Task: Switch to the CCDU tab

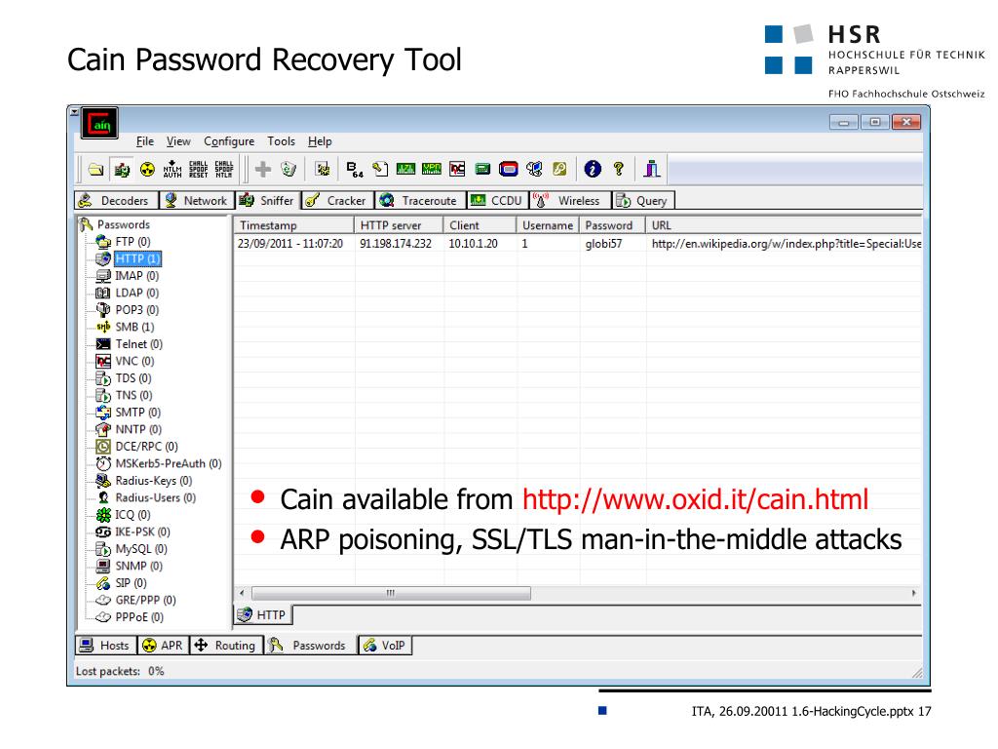Action: 497,201
